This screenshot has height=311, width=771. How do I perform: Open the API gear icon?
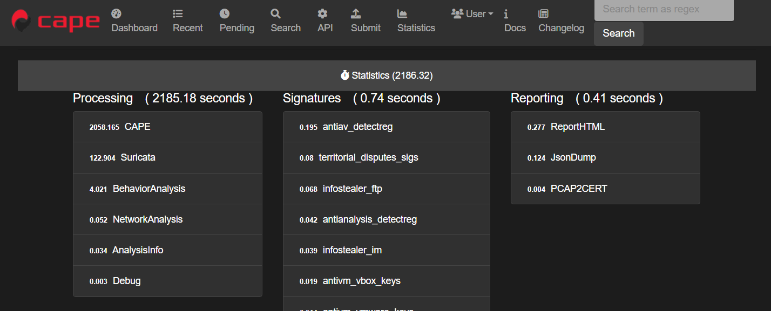pyautogui.click(x=322, y=13)
